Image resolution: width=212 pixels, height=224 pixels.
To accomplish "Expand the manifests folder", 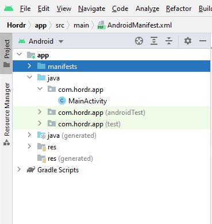I will [x=29, y=66].
